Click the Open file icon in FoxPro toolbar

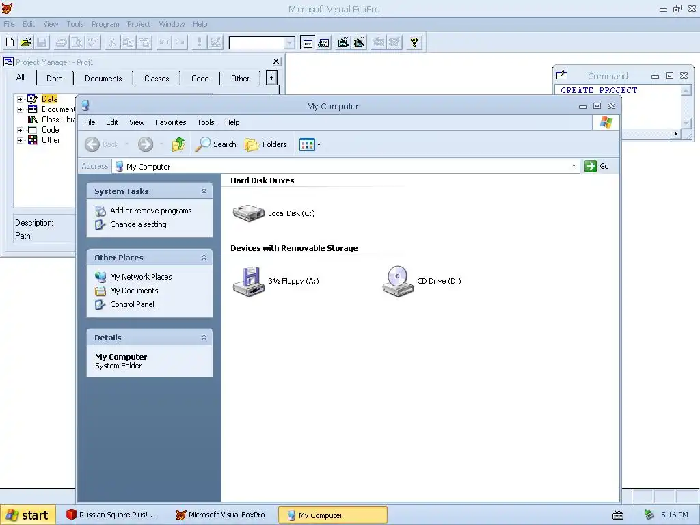pyautogui.click(x=26, y=42)
